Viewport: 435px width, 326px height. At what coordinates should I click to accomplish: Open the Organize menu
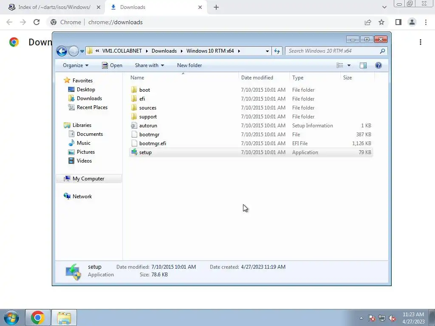point(76,65)
